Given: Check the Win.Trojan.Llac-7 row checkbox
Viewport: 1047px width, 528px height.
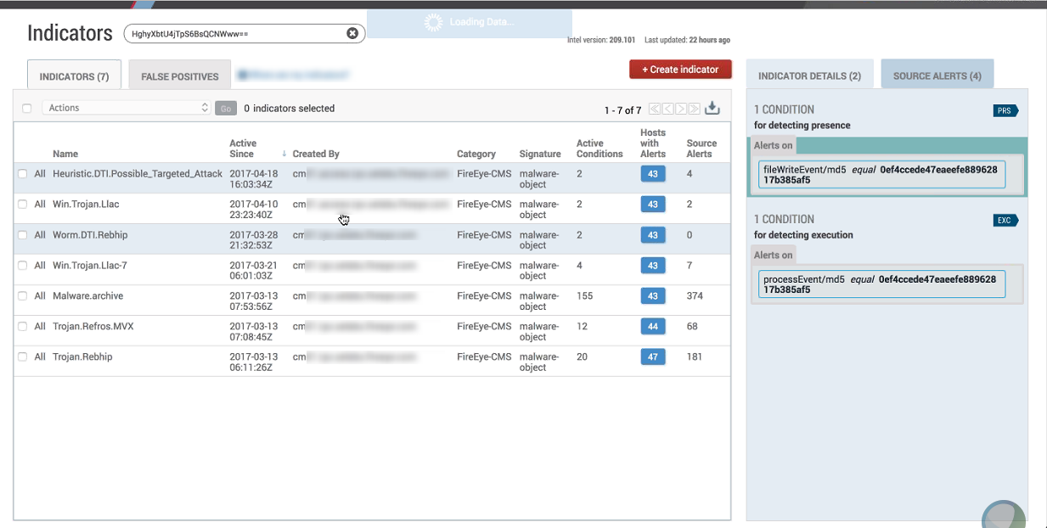Looking at the screenshot, I should pyautogui.click(x=23, y=266).
